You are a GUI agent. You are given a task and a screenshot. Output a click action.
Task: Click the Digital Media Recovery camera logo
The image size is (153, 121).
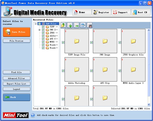[x=8, y=12]
